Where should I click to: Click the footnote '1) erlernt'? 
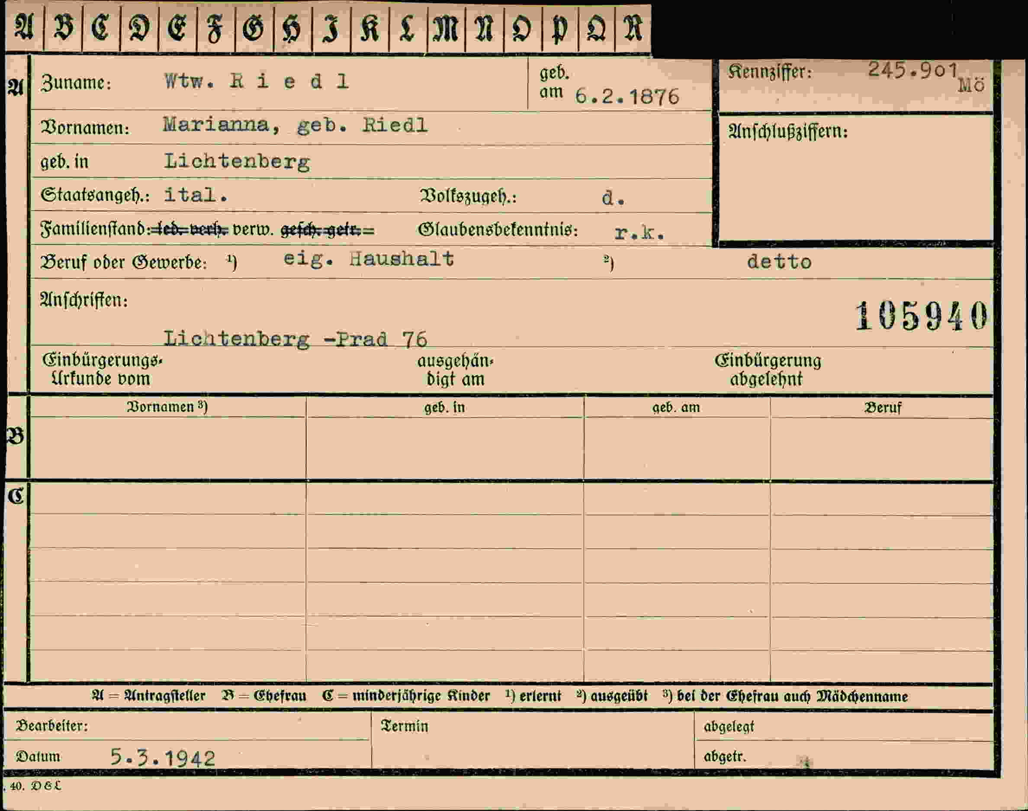click(x=533, y=697)
